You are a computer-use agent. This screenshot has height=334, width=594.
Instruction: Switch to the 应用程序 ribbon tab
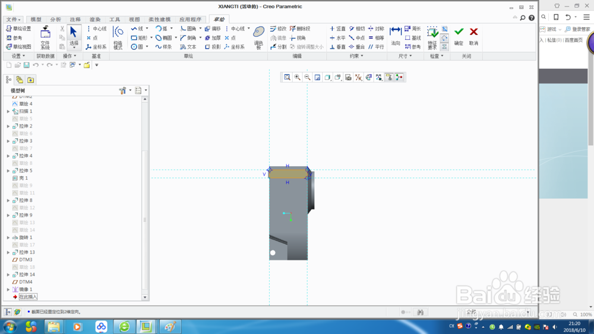(190, 20)
